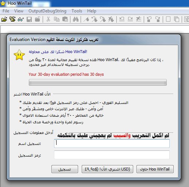This screenshot has width=189, height=187.
Task: Click the previous bookmark icon
Action: tap(94, 19)
